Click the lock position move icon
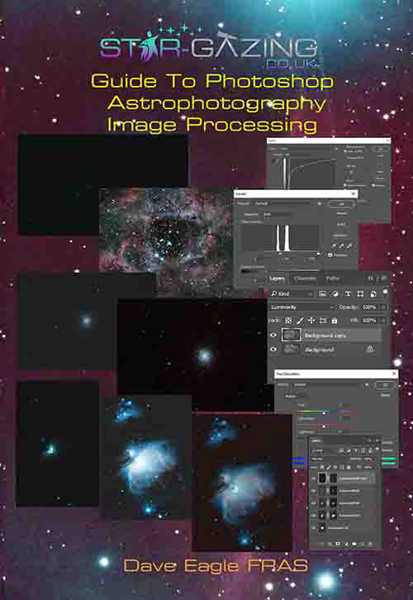The height and width of the screenshot is (600, 413). pos(311,321)
